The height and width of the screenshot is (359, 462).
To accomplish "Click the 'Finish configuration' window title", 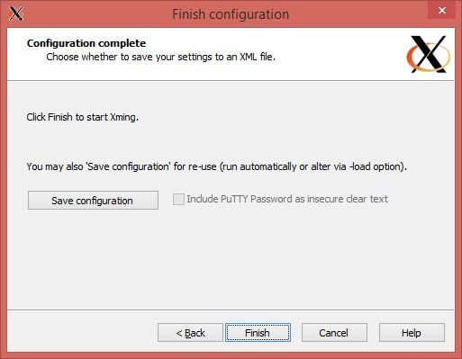I will pos(231,14).
